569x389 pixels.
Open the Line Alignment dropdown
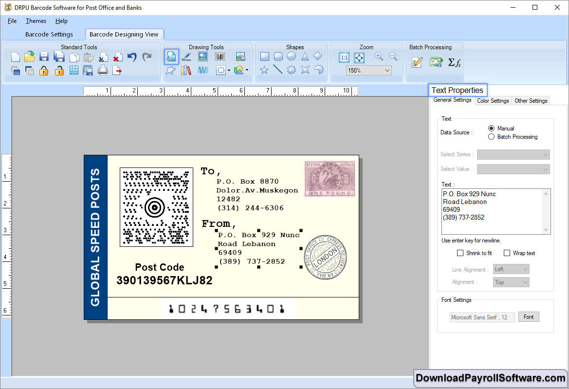point(511,269)
